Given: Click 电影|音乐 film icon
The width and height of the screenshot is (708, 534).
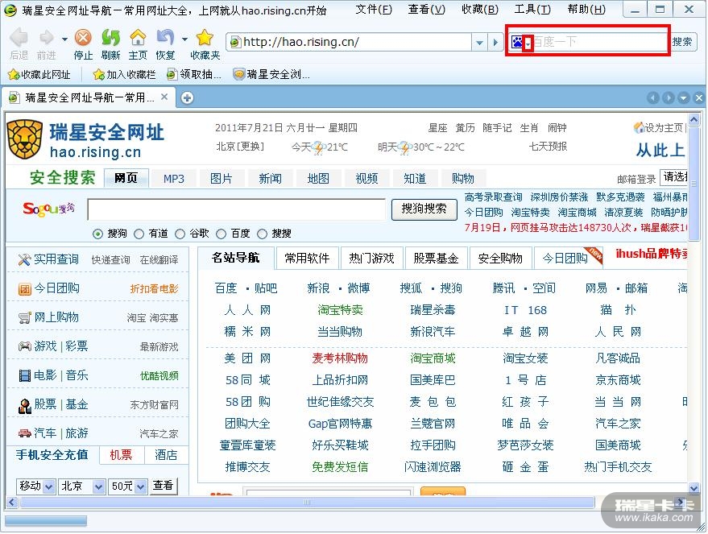Looking at the screenshot, I should point(24,375).
